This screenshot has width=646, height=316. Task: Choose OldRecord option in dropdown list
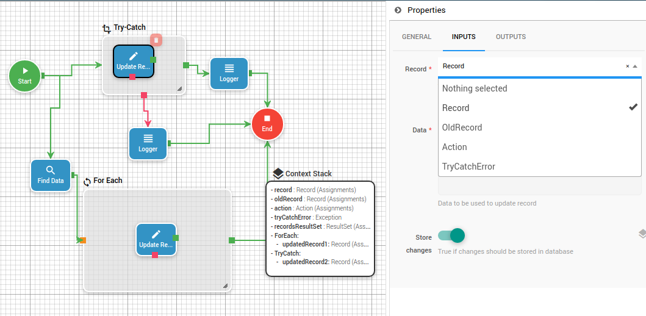[x=540, y=127]
